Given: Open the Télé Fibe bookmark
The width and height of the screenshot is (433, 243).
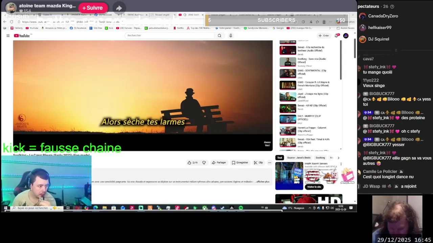Looking at the screenshot, I should coord(96,28).
